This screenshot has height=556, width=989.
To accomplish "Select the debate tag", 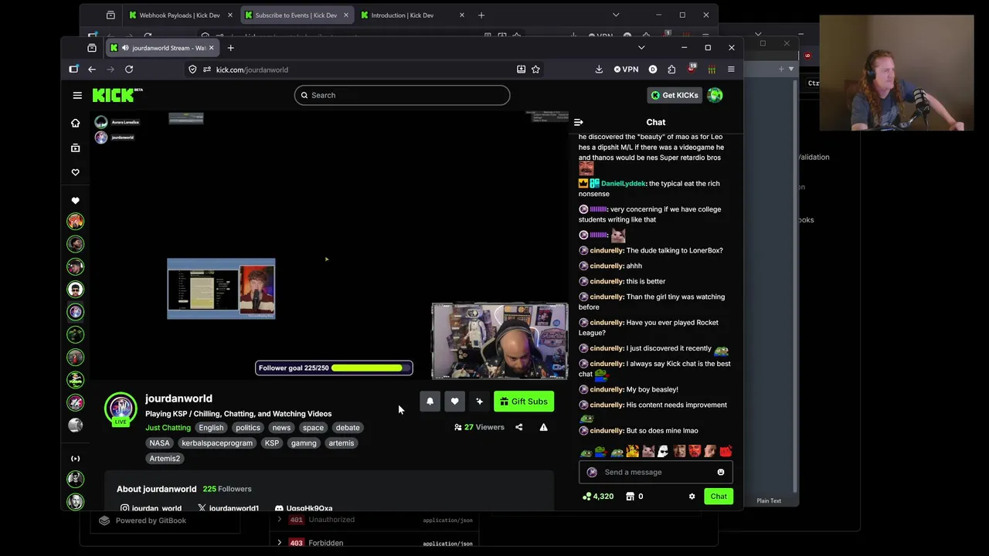I will (x=348, y=428).
